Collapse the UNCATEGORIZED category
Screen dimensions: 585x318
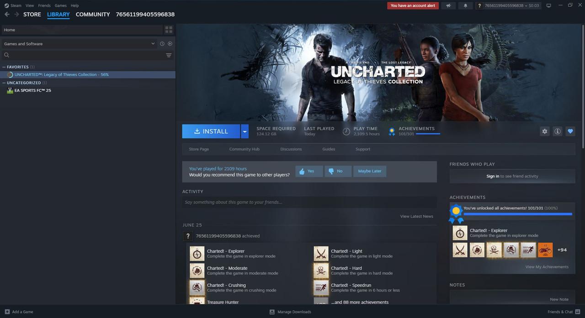pos(4,83)
